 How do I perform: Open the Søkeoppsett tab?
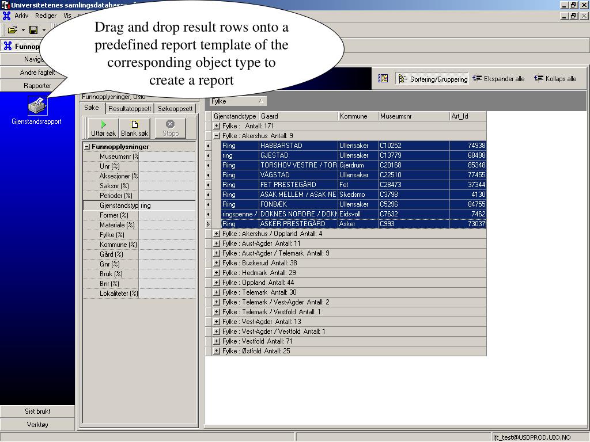coord(175,109)
